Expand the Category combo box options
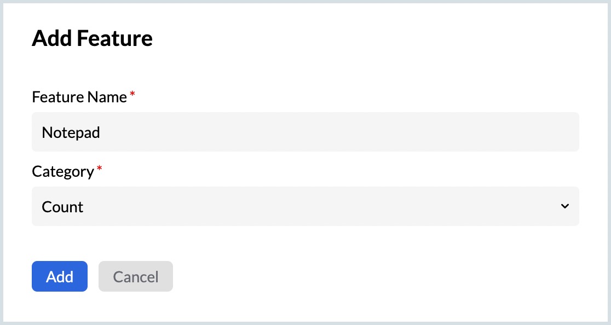 565,206
